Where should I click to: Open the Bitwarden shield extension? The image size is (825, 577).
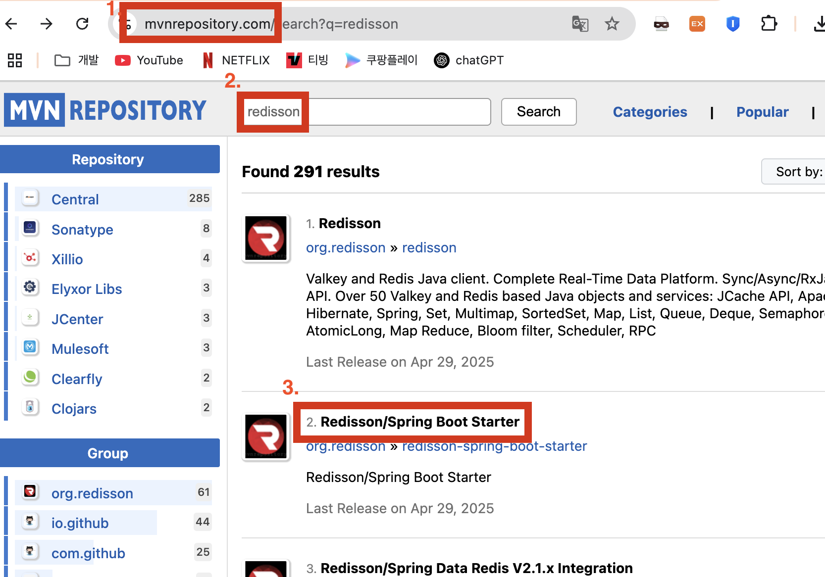[733, 24]
